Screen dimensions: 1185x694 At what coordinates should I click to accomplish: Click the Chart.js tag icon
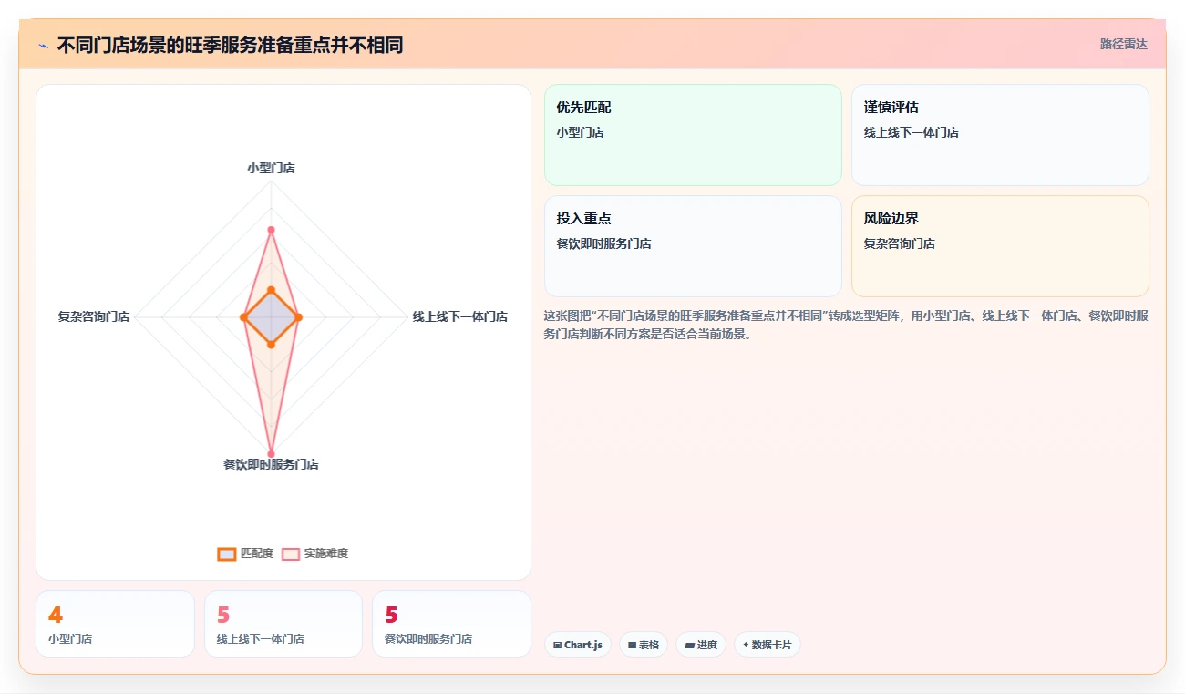coord(557,645)
